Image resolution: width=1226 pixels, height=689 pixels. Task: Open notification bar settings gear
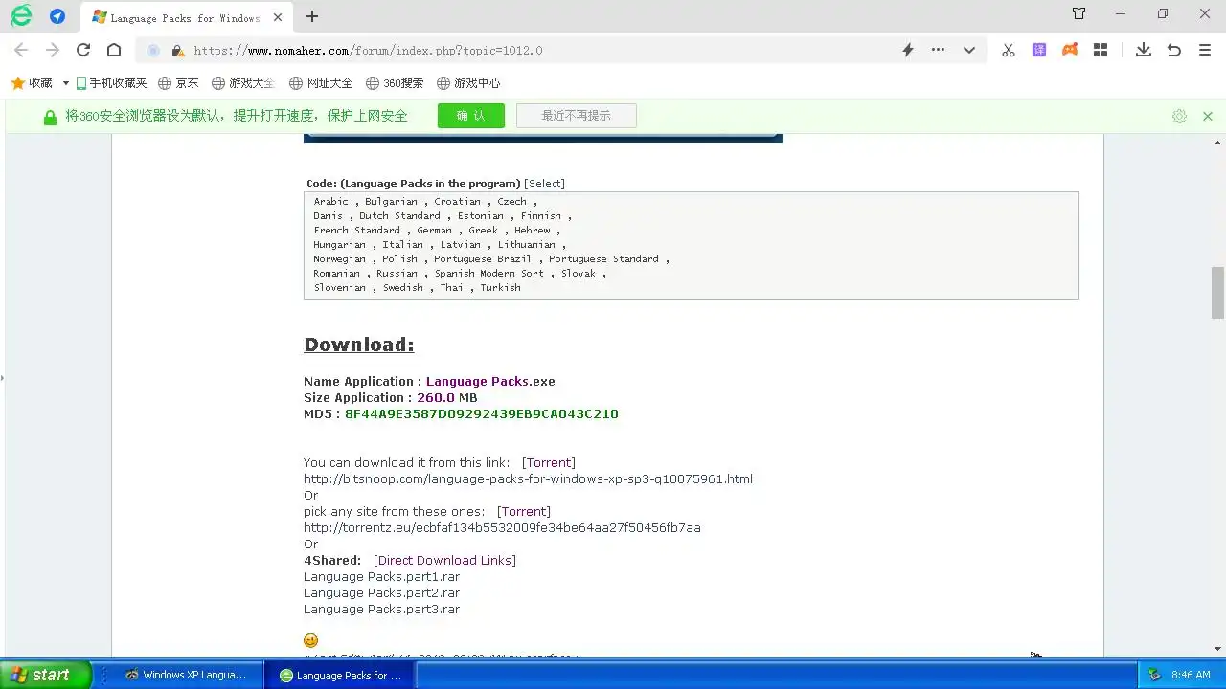(1179, 116)
